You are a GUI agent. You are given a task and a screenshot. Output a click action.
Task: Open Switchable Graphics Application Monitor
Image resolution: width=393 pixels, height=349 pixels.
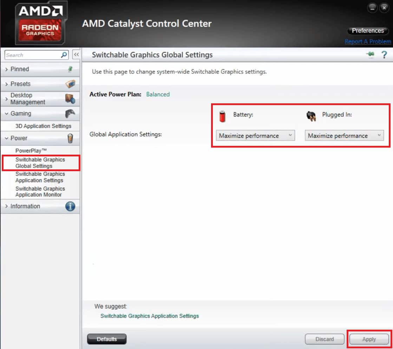click(x=40, y=192)
